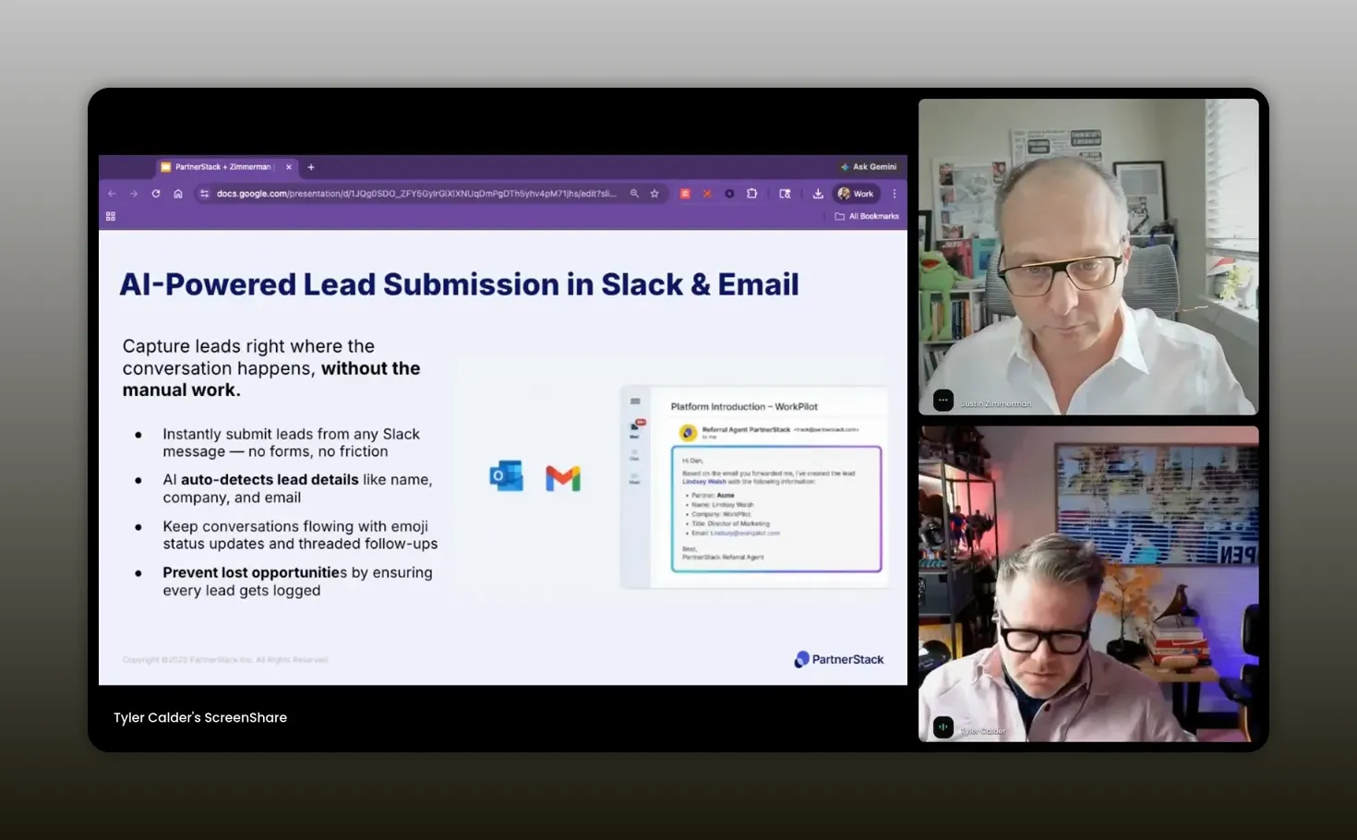Open the Extensions puzzle menu
1357x840 pixels.
752,194
